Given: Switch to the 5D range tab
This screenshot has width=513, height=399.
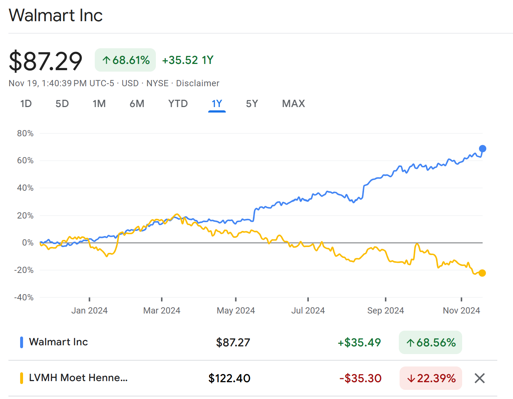Looking at the screenshot, I should [62, 104].
